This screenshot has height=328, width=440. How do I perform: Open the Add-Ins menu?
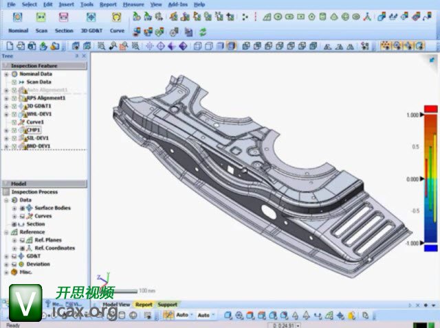[178, 5]
